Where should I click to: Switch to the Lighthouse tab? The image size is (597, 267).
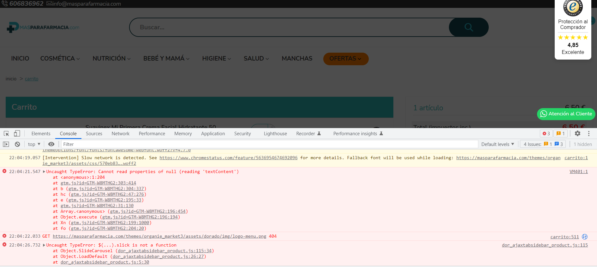click(275, 134)
